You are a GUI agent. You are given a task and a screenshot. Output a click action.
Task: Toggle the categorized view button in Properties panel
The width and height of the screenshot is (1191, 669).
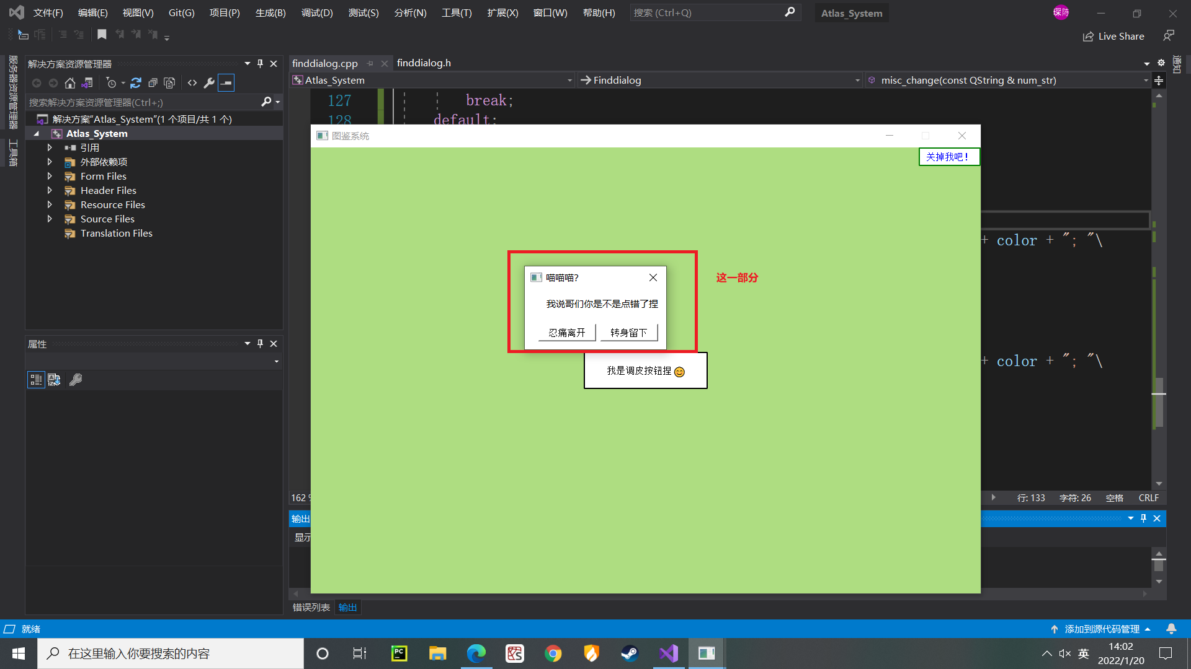[36, 380]
